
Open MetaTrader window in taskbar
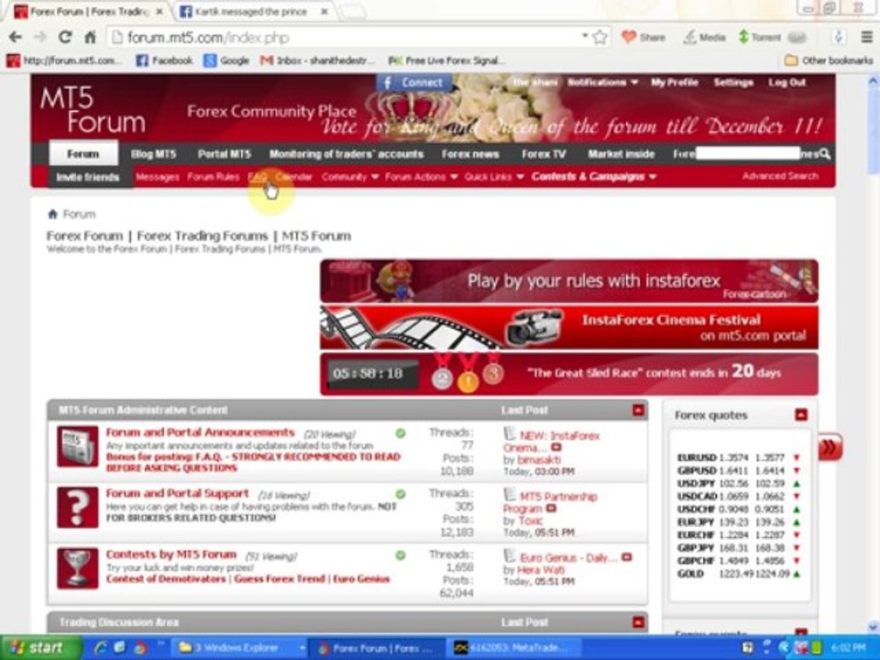[x=515, y=648]
